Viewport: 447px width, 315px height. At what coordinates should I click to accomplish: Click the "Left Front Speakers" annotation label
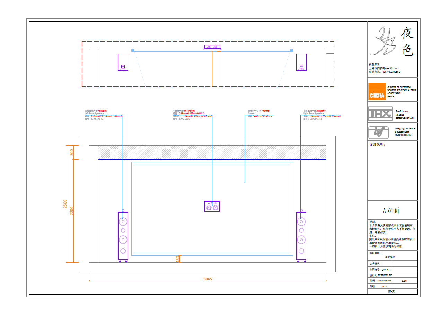pos(95,114)
